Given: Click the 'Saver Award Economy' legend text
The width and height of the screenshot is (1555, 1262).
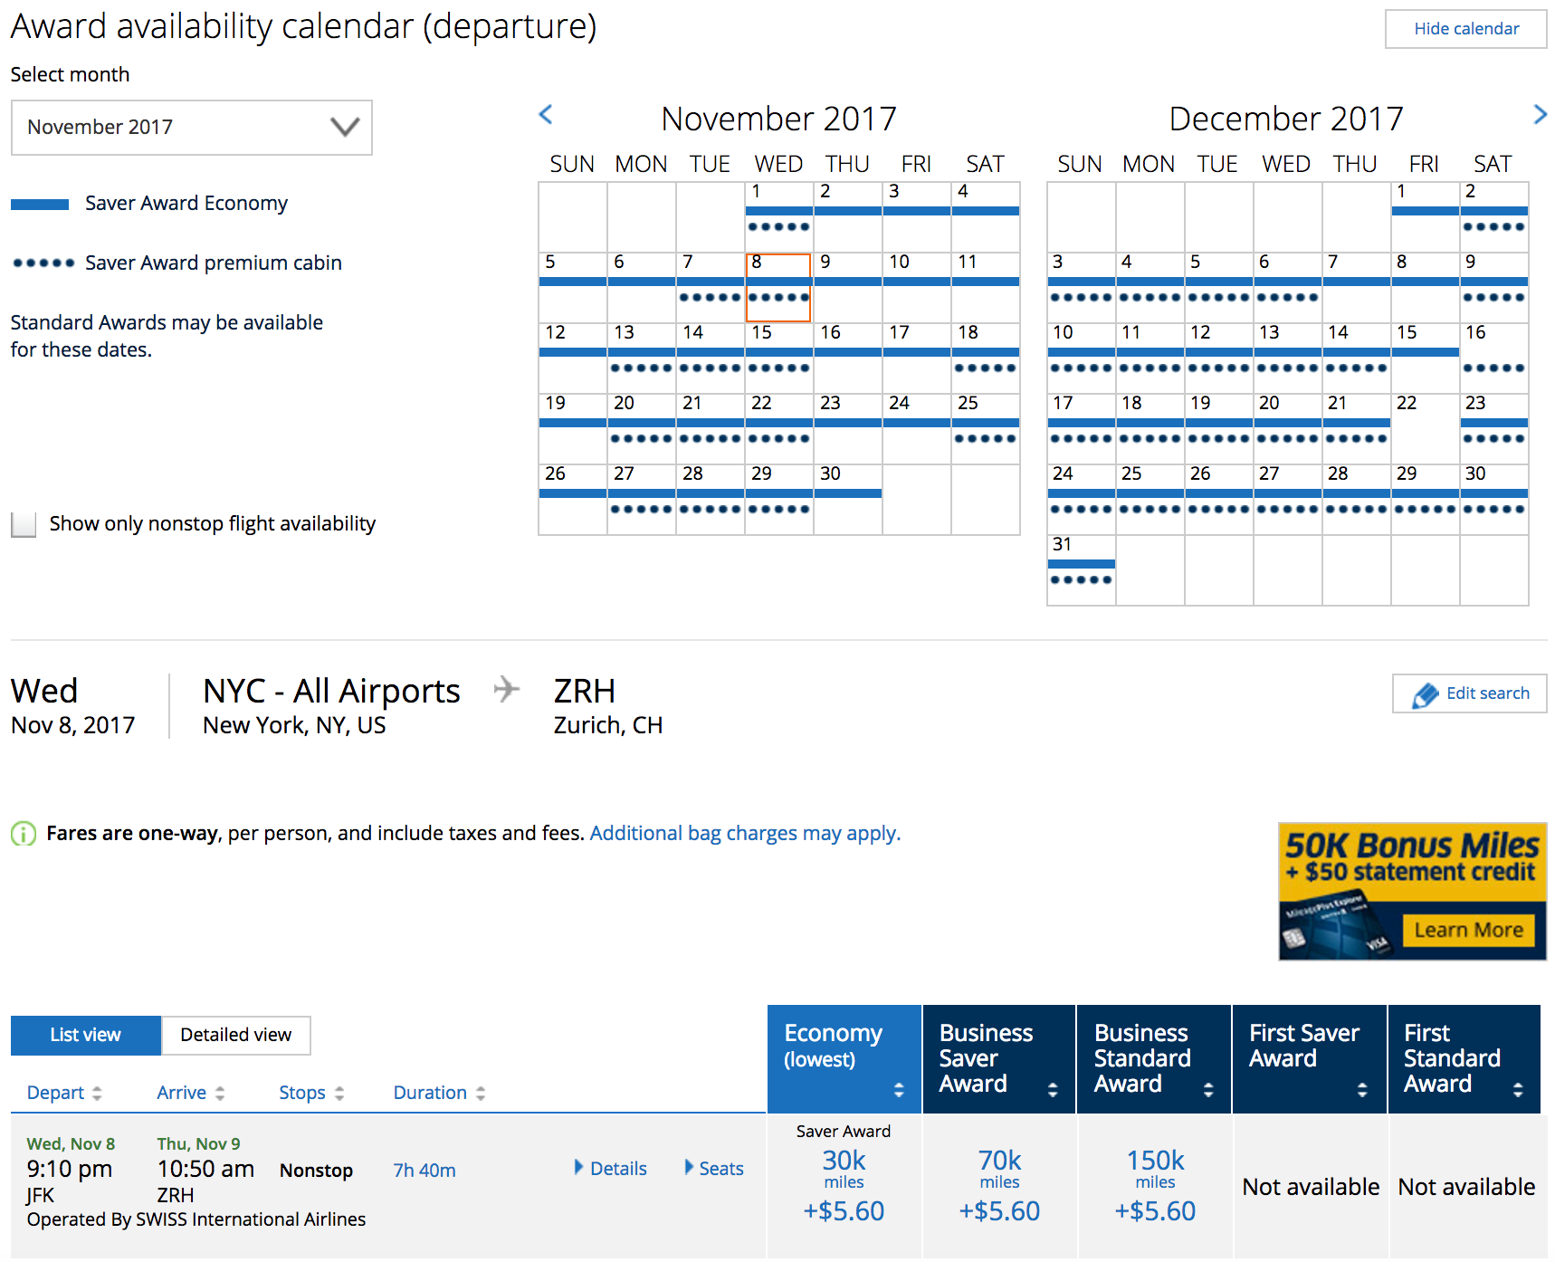Looking at the screenshot, I should point(186,204).
